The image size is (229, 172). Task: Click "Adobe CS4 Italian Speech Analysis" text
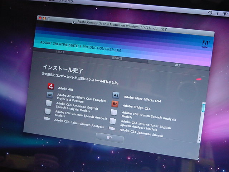click(79, 123)
